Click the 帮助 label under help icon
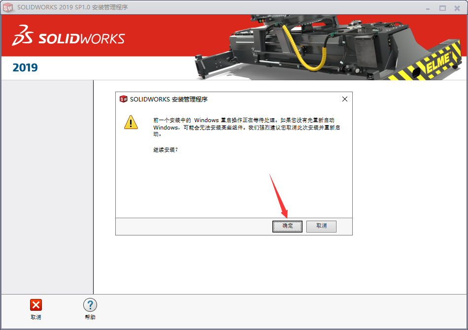 pos(90,317)
